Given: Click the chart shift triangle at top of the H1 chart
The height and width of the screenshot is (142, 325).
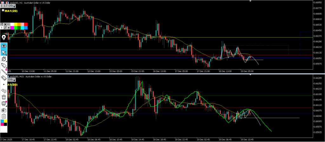Looking at the screenshot, I should tap(251, 1).
